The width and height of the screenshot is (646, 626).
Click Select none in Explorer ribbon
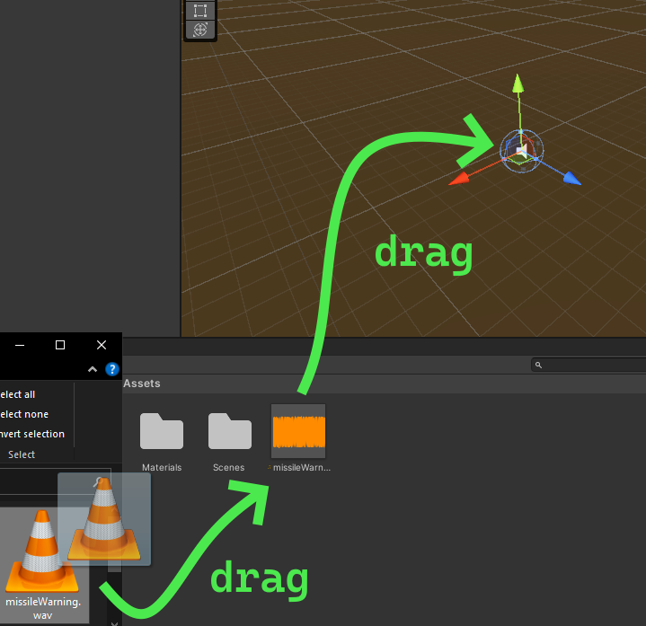click(23, 414)
